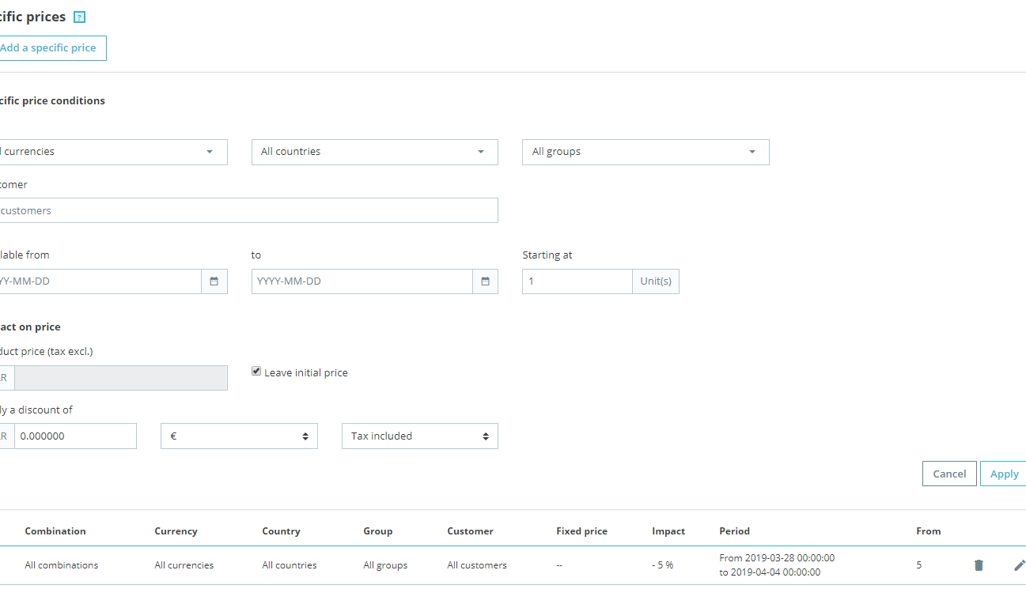Open the All groups dropdown
This screenshot has width=1026, height=589.
point(646,152)
